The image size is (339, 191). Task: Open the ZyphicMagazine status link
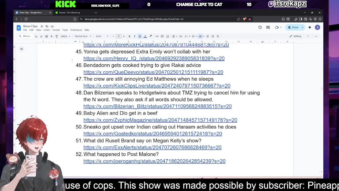160,120
